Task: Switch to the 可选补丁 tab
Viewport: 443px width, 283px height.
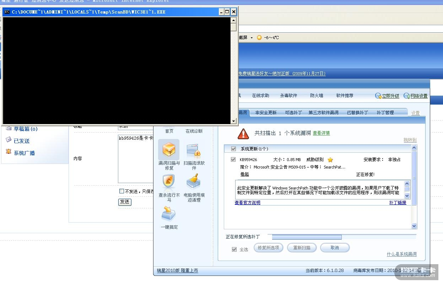Action: [293, 113]
